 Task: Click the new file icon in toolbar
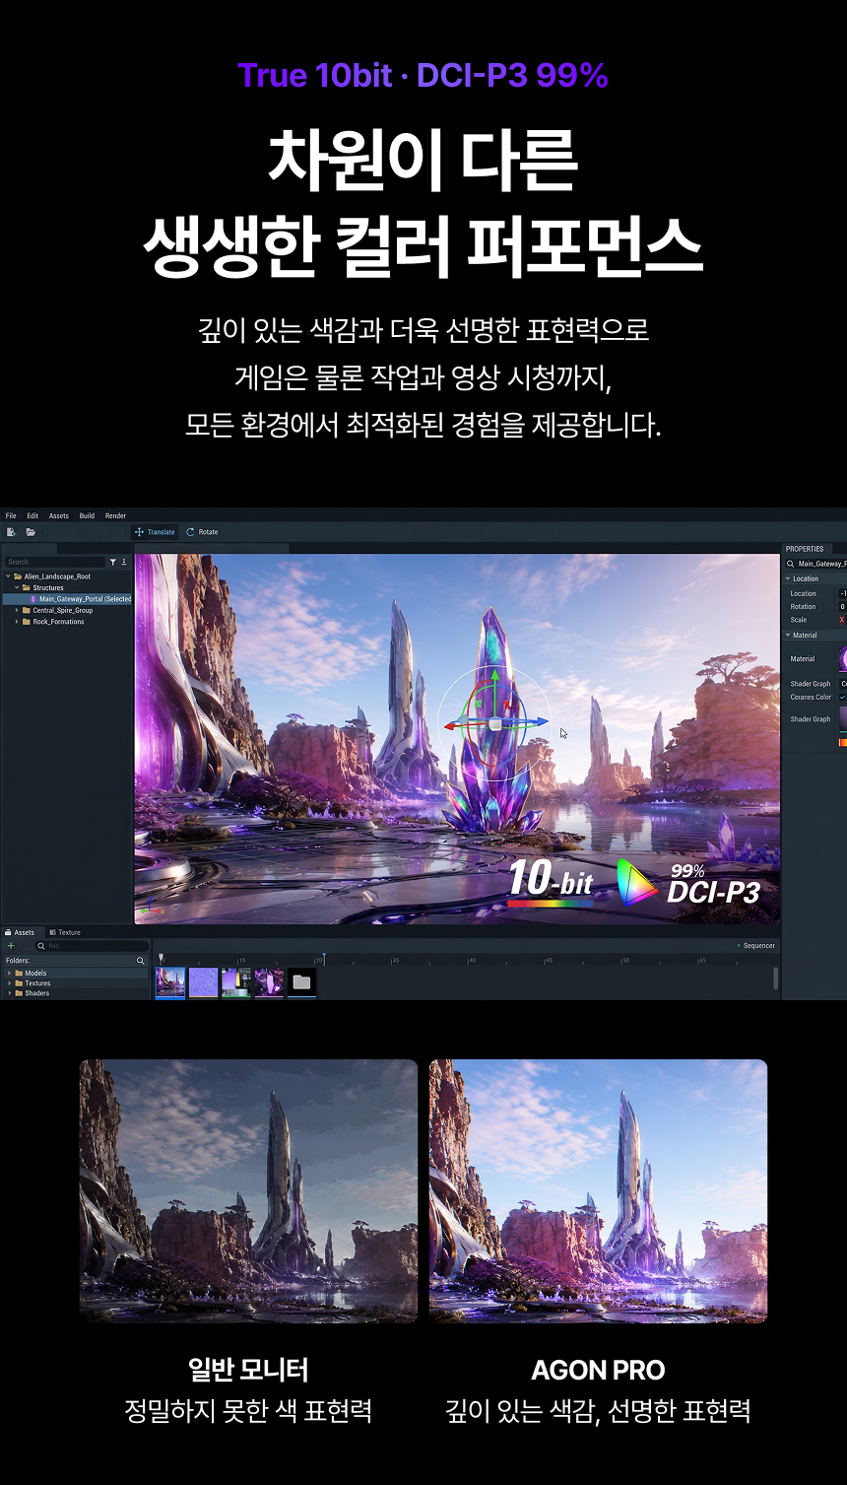(x=11, y=532)
